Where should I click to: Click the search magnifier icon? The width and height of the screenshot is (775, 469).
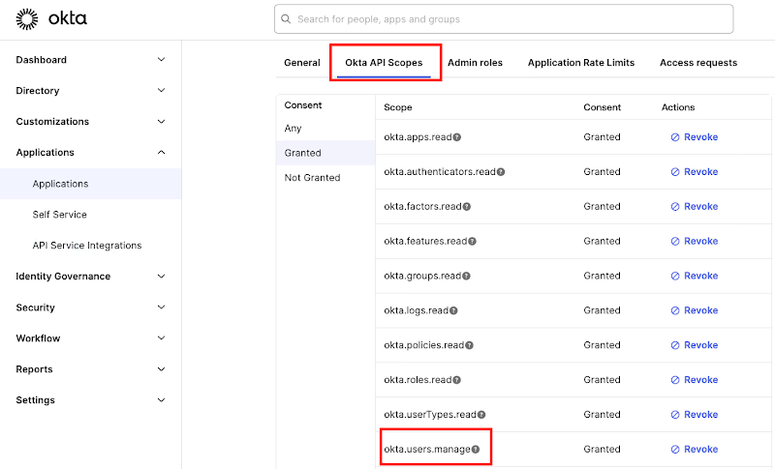(x=286, y=19)
